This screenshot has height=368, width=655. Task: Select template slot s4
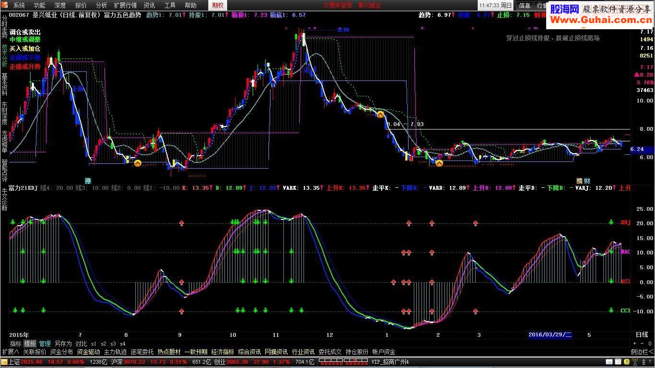coord(123,344)
